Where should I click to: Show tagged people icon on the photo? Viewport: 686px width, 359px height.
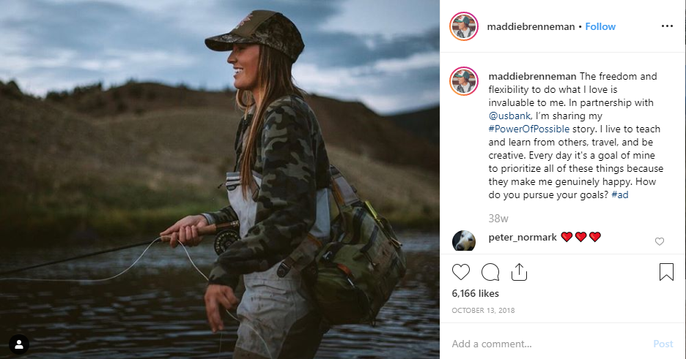click(19, 344)
